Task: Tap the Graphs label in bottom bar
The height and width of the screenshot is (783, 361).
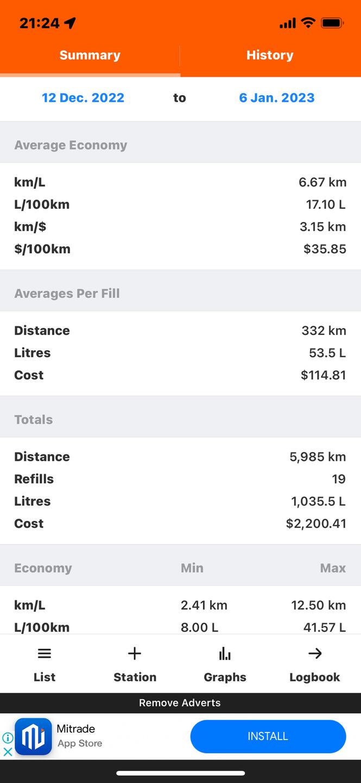Action: (225, 677)
